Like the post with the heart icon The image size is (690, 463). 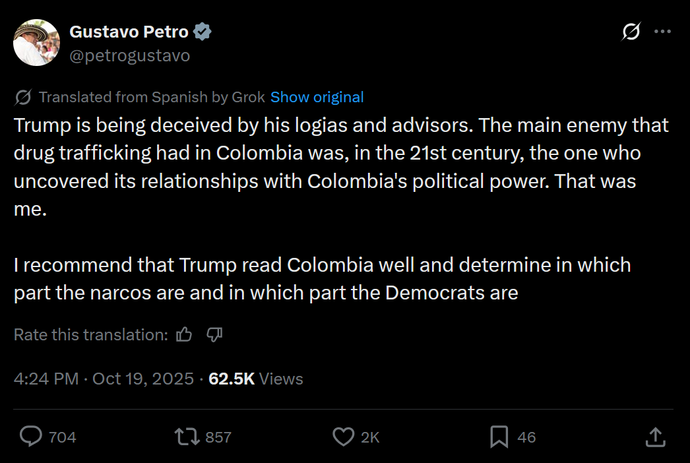coord(343,437)
